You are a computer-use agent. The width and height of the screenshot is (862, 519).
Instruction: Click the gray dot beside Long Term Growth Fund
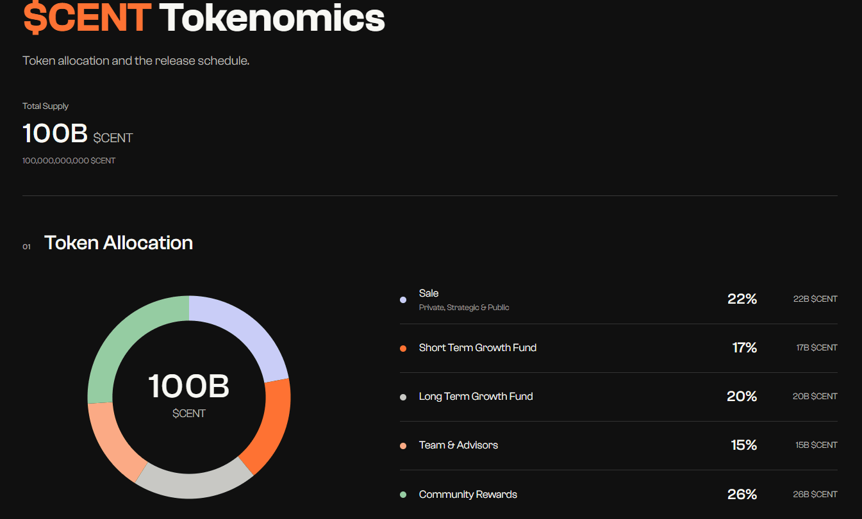(403, 397)
